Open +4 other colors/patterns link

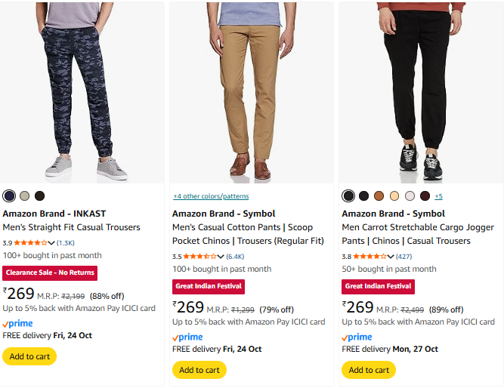click(211, 196)
